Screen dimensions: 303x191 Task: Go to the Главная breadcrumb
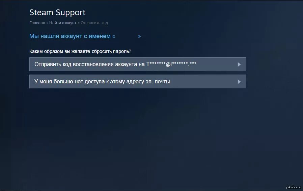pos(37,23)
